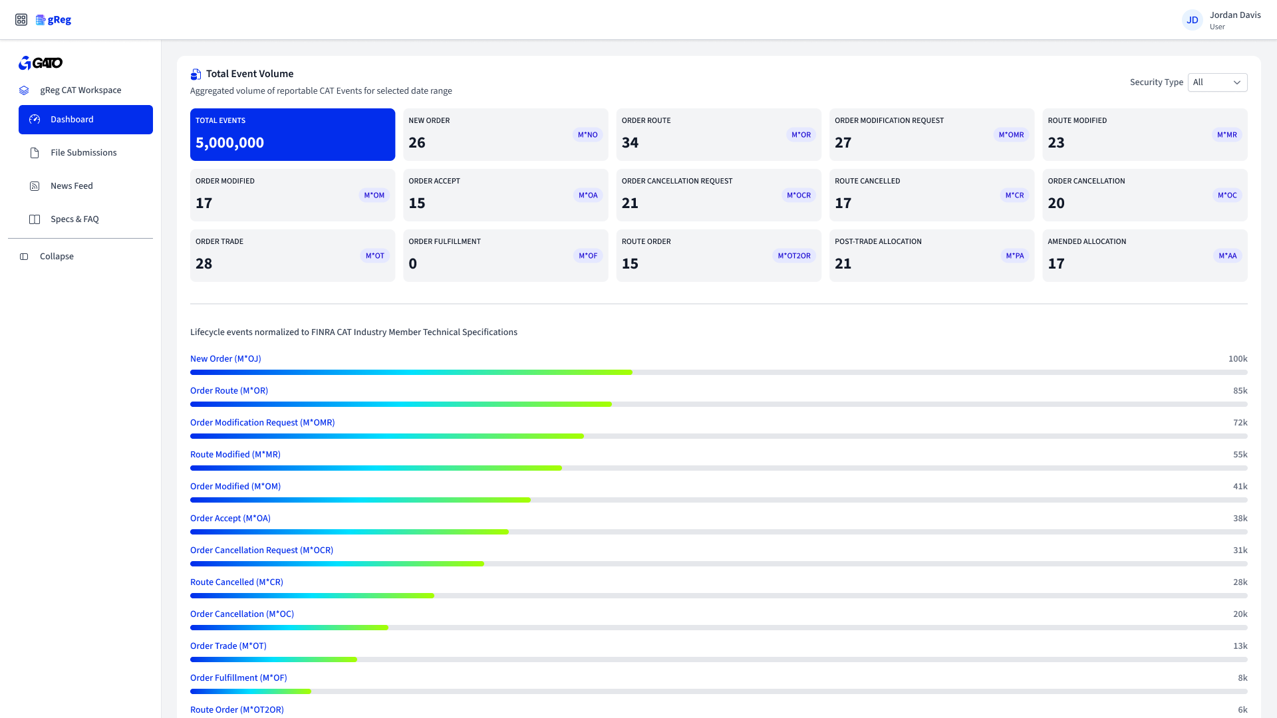The width and height of the screenshot is (1277, 718).
Task: Open Order Fulfillment (M*OF) link
Action: point(239,678)
